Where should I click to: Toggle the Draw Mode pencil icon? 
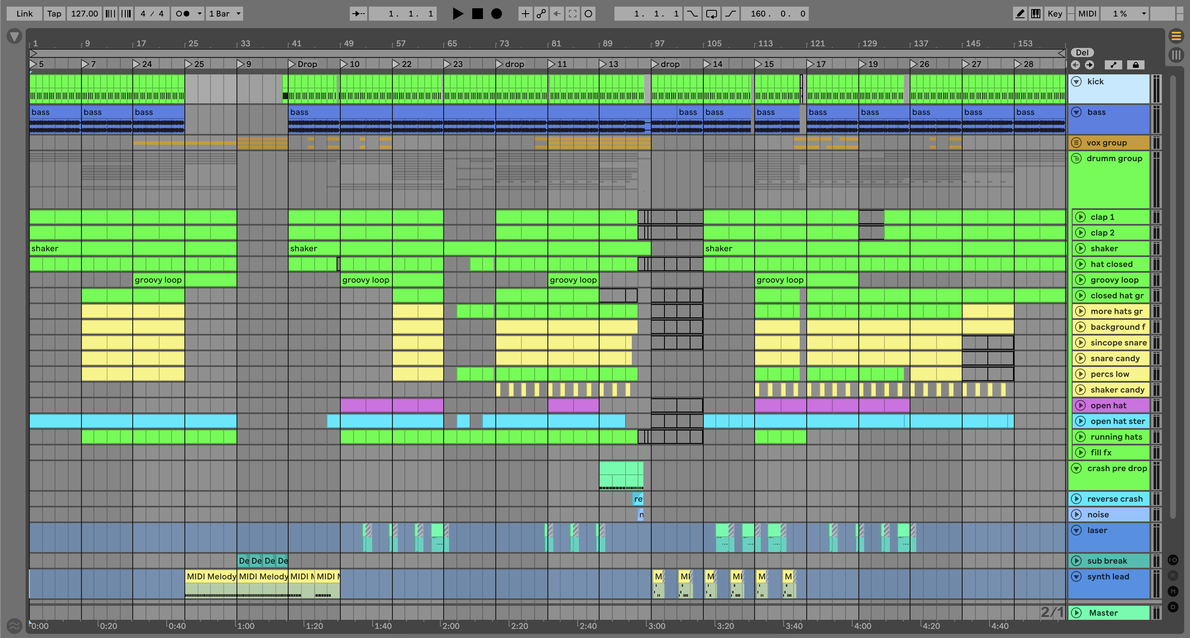(x=1020, y=14)
